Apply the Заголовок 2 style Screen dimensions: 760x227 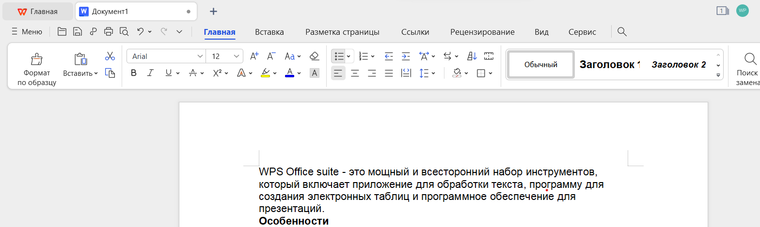tap(679, 64)
